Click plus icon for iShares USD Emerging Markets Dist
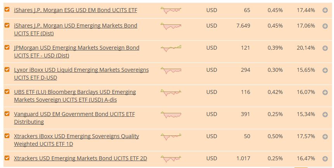The height and width of the screenshot is (168, 334). 325,26
